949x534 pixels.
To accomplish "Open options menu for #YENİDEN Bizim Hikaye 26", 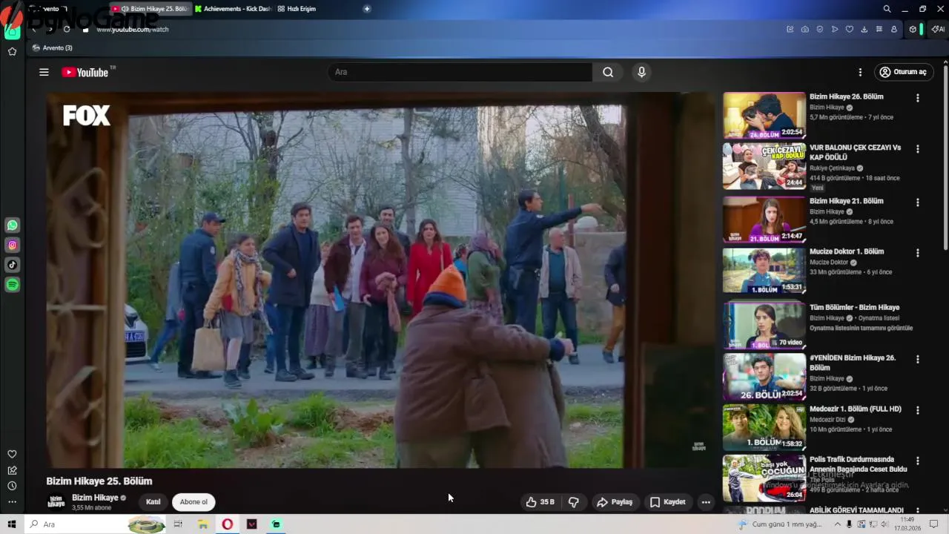I will point(918,360).
